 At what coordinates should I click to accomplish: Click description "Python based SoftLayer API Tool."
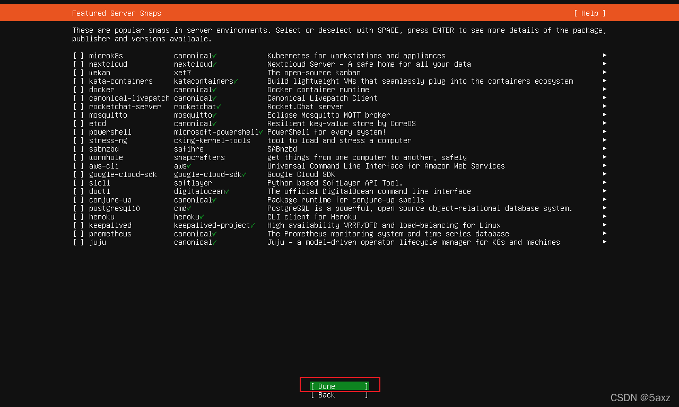click(x=335, y=183)
